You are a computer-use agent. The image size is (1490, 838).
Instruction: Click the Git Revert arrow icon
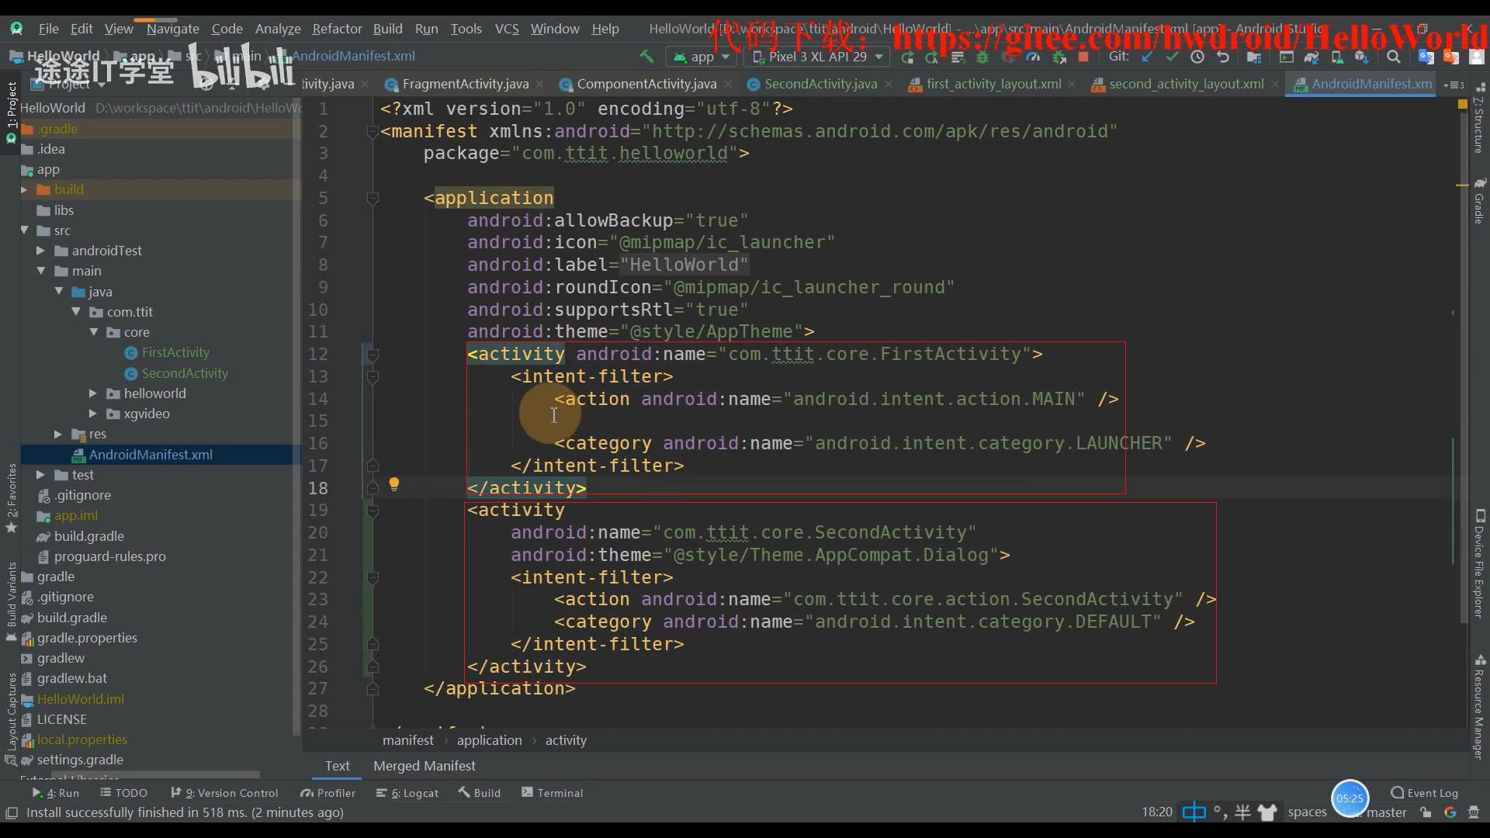[x=1223, y=57]
